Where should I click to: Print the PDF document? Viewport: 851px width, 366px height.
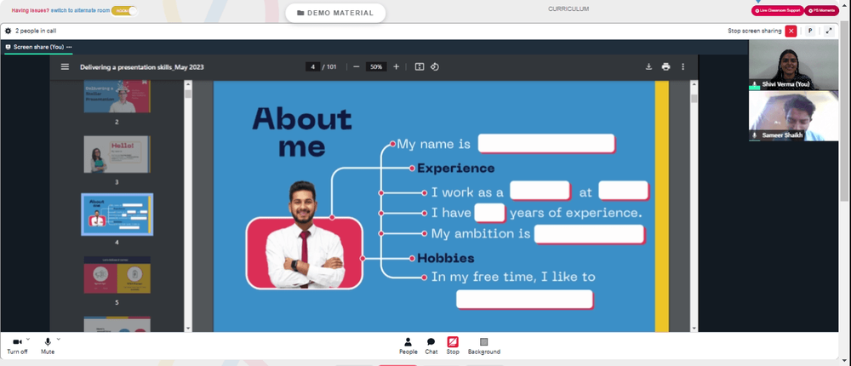(666, 66)
